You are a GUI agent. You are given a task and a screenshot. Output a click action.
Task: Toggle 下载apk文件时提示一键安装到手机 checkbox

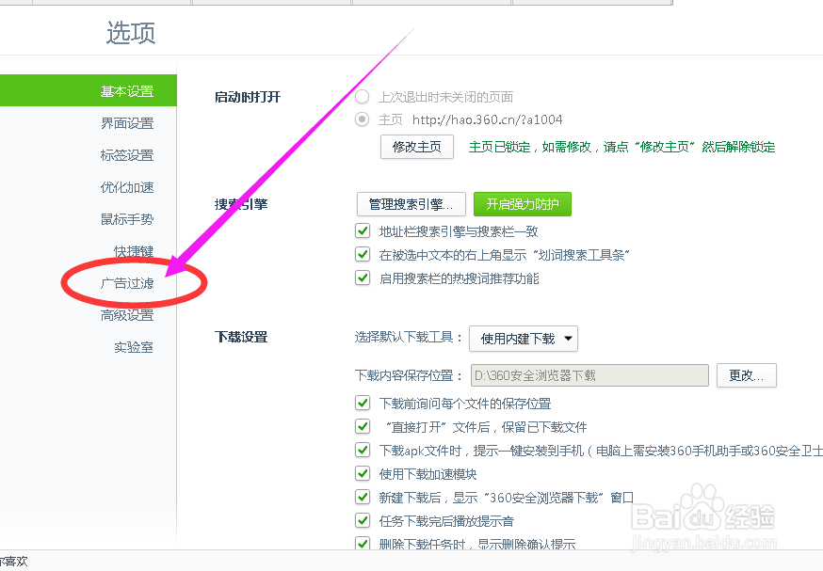[363, 450]
